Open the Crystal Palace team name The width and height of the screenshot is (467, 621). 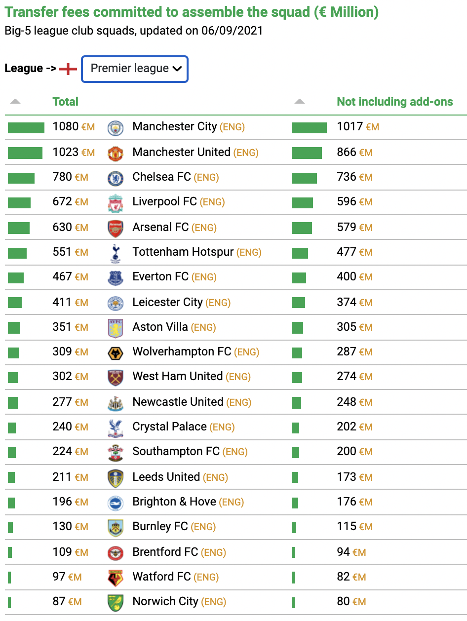tap(170, 427)
